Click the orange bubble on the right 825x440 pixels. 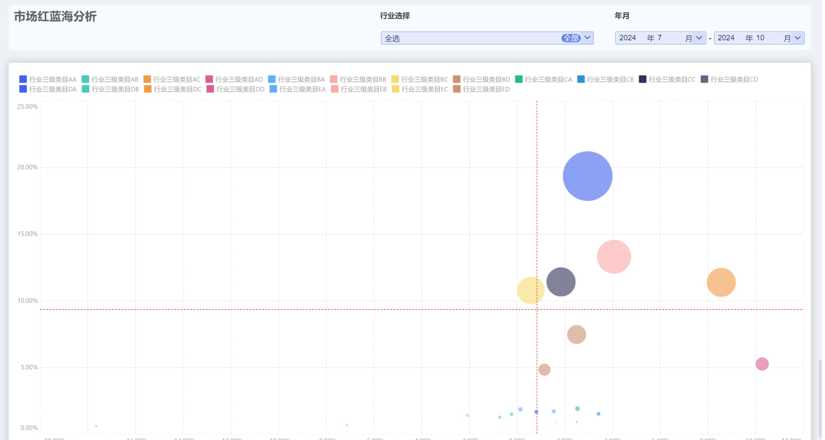tap(721, 282)
